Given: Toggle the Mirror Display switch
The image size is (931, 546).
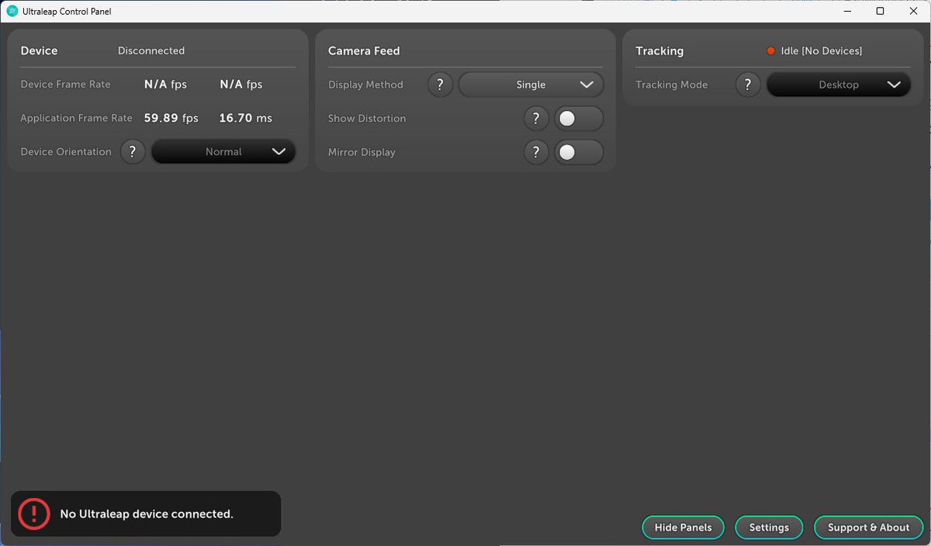Looking at the screenshot, I should tap(579, 152).
